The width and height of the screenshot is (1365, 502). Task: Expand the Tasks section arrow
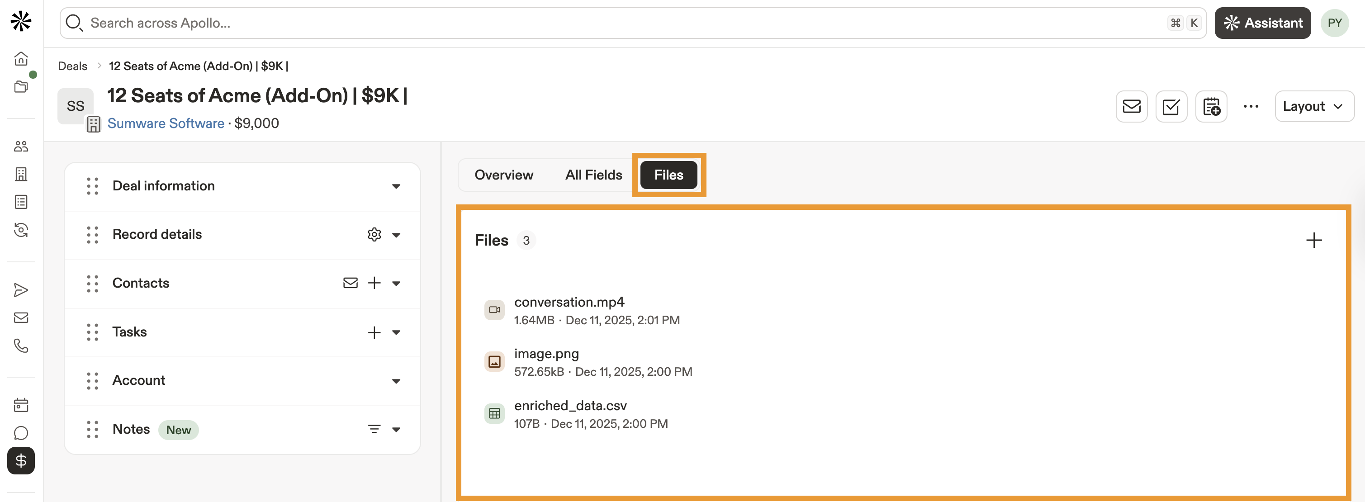pos(396,332)
